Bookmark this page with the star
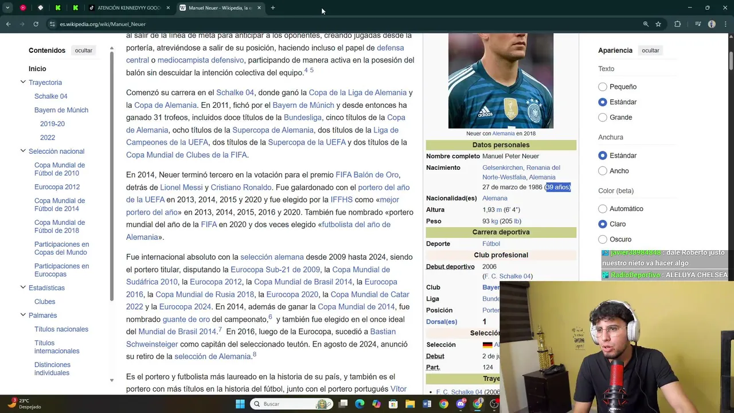734x413 pixels. click(x=658, y=24)
